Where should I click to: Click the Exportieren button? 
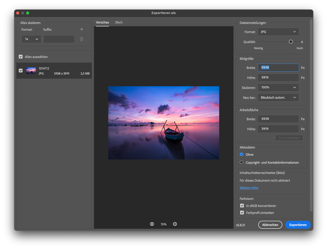(298, 225)
